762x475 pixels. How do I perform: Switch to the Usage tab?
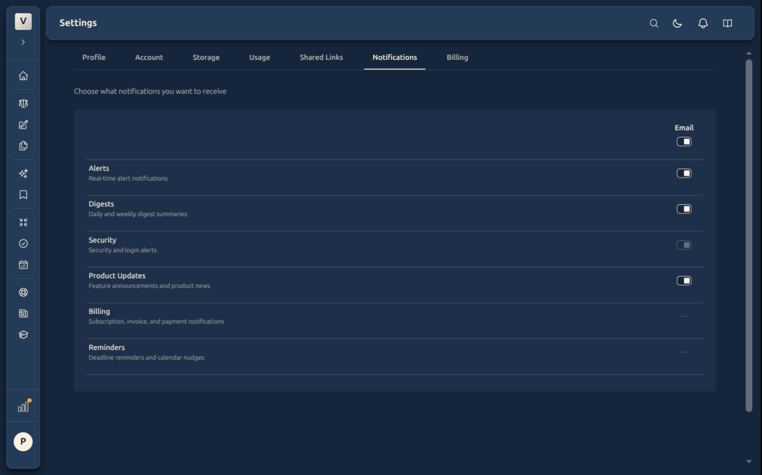pyautogui.click(x=260, y=58)
